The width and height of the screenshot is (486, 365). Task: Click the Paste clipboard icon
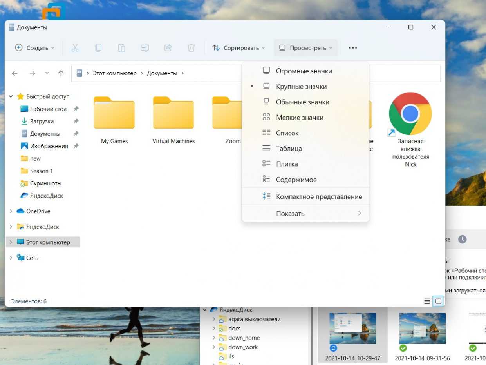coord(121,48)
